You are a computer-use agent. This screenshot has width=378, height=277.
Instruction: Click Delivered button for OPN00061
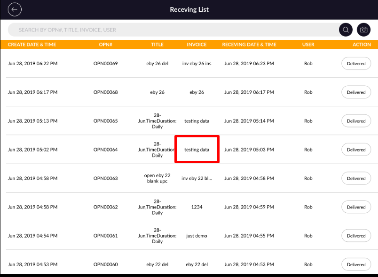click(x=356, y=236)
